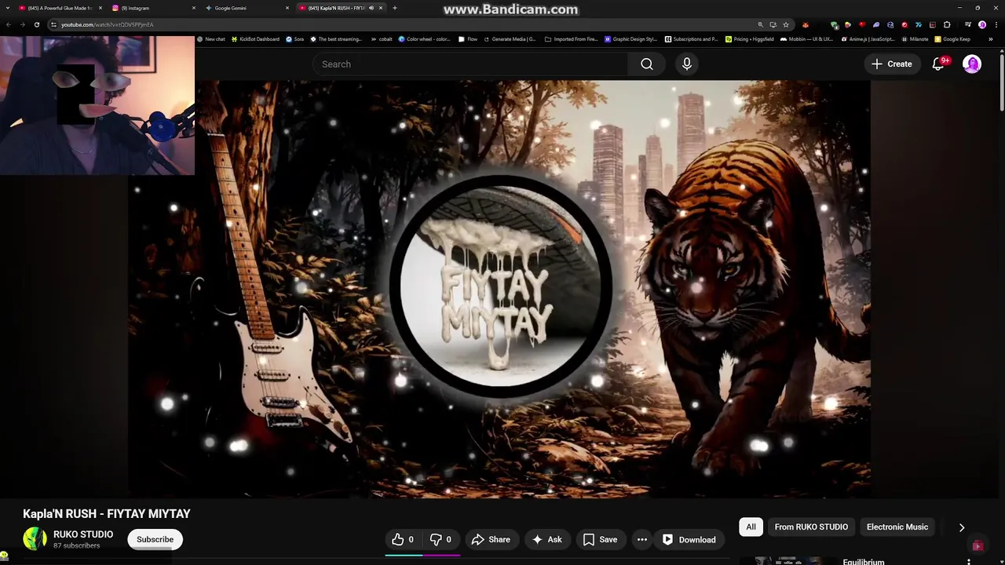This screenshot has width=1005, height=565.
Task: Share the Kapla'N RUSH video
Action: point(491,539)
